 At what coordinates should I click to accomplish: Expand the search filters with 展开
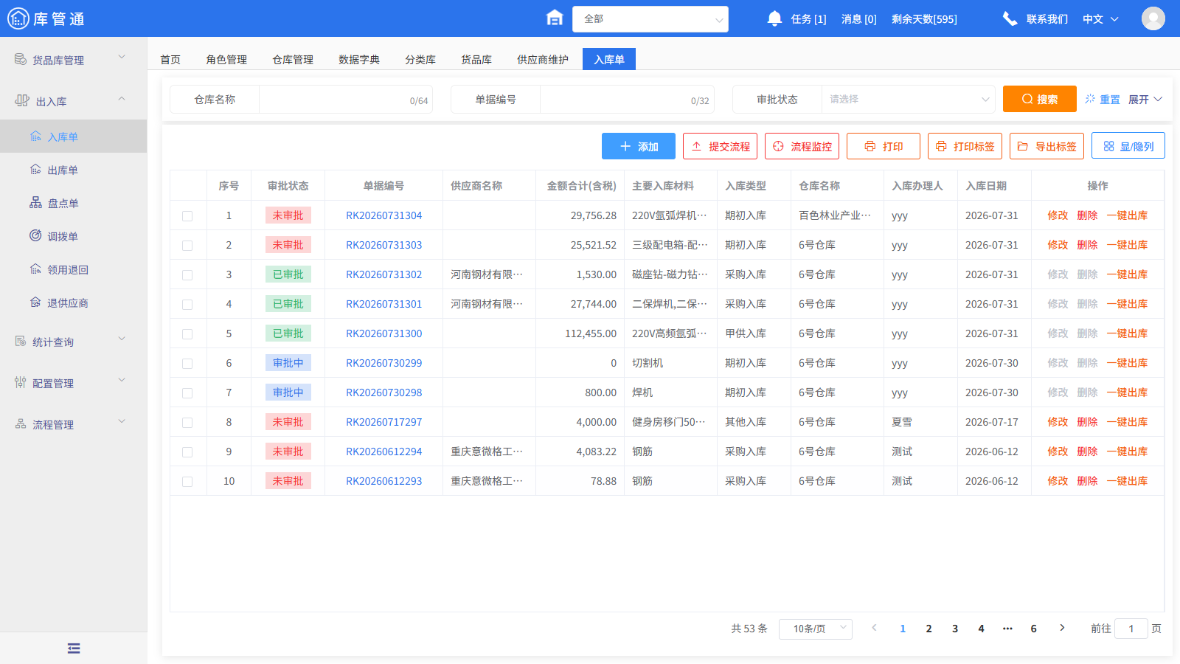point(1145,99)
